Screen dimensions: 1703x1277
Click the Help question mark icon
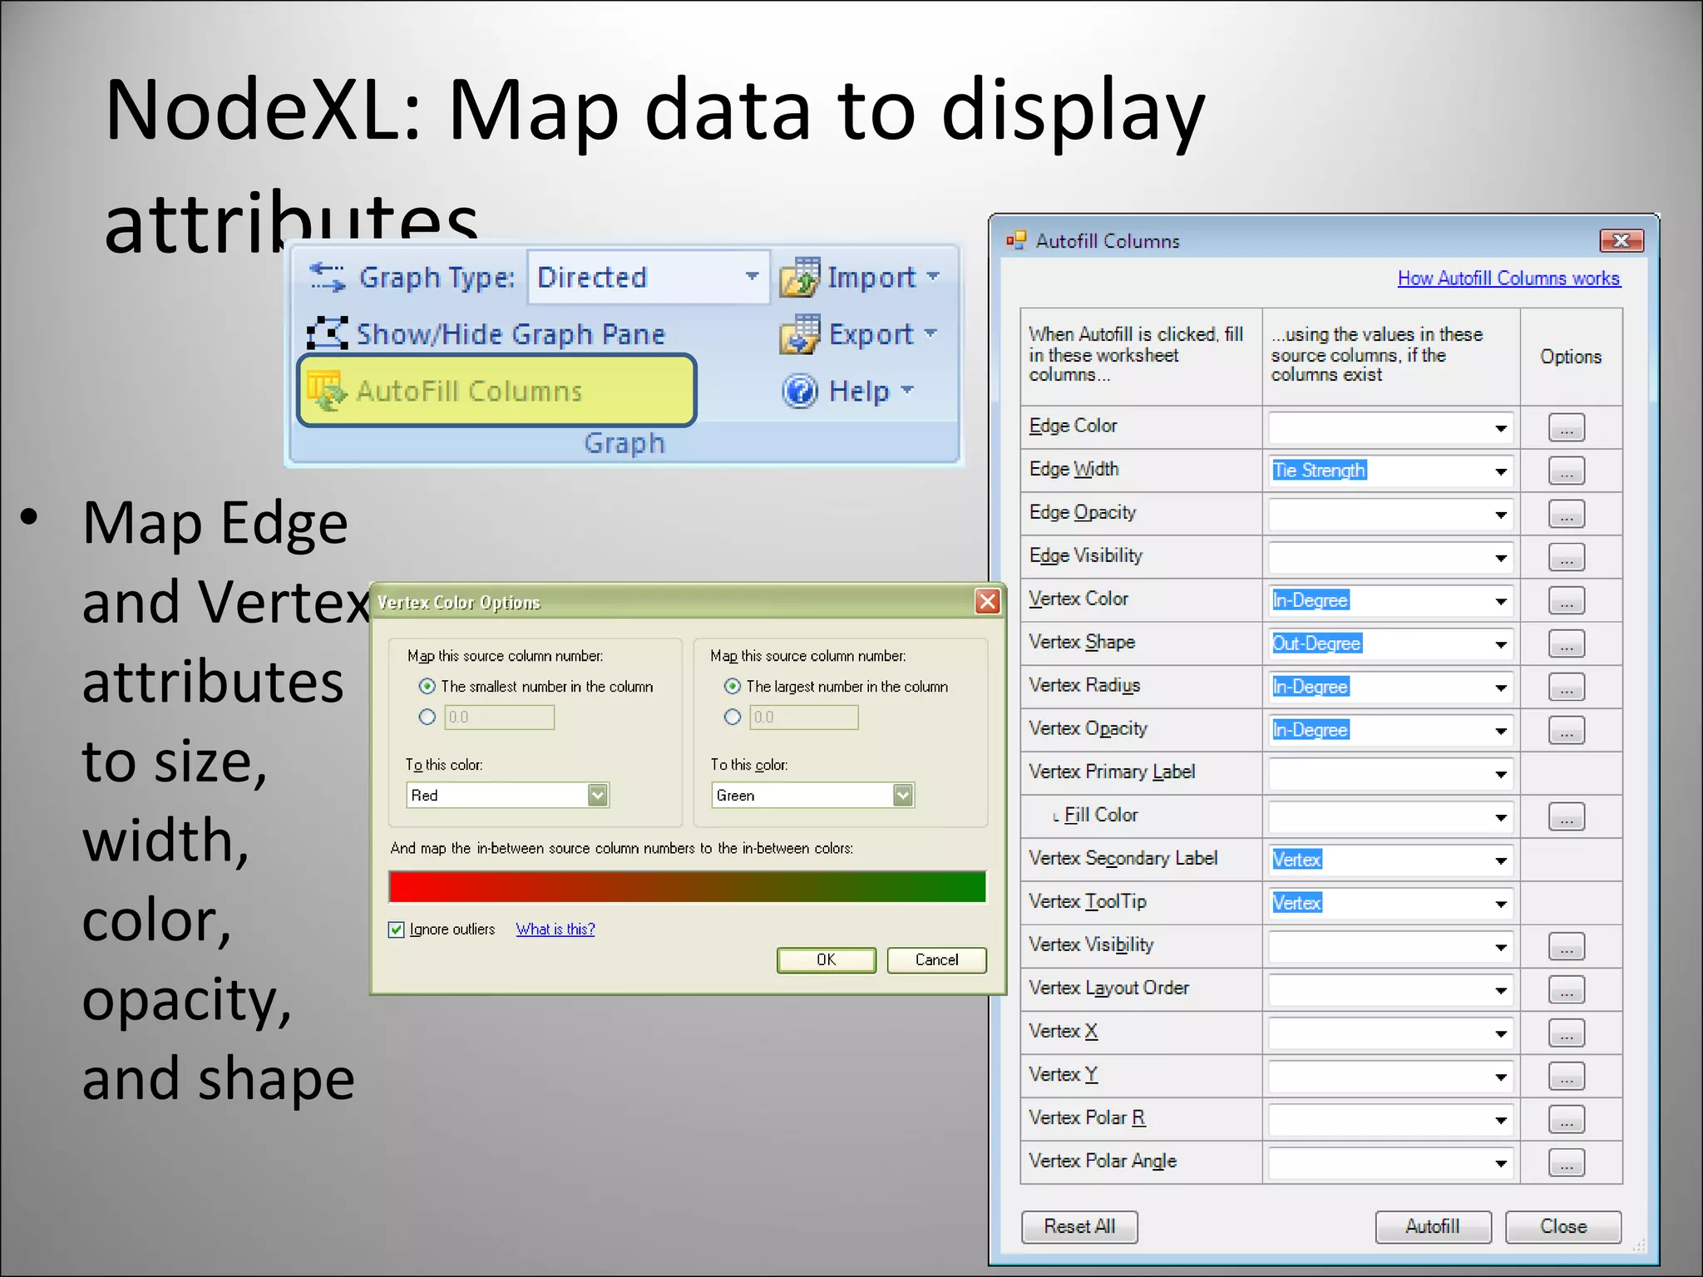pyautogui.click(x=800, y=391)
